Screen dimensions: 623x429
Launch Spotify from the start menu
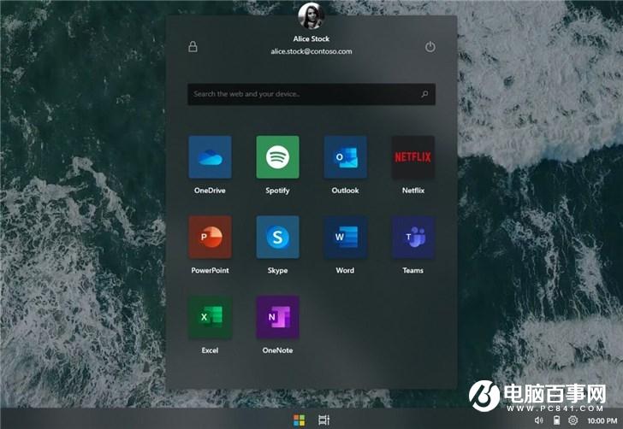pyautogui.click(x=278, y=157)
